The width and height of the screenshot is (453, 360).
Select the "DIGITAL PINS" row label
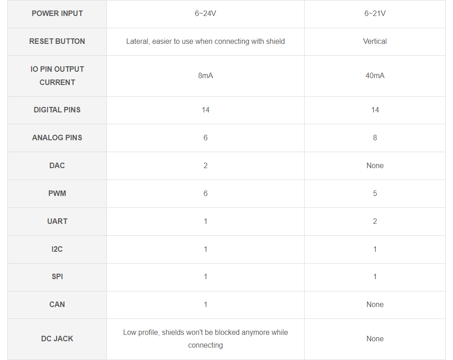pos(57,110)
